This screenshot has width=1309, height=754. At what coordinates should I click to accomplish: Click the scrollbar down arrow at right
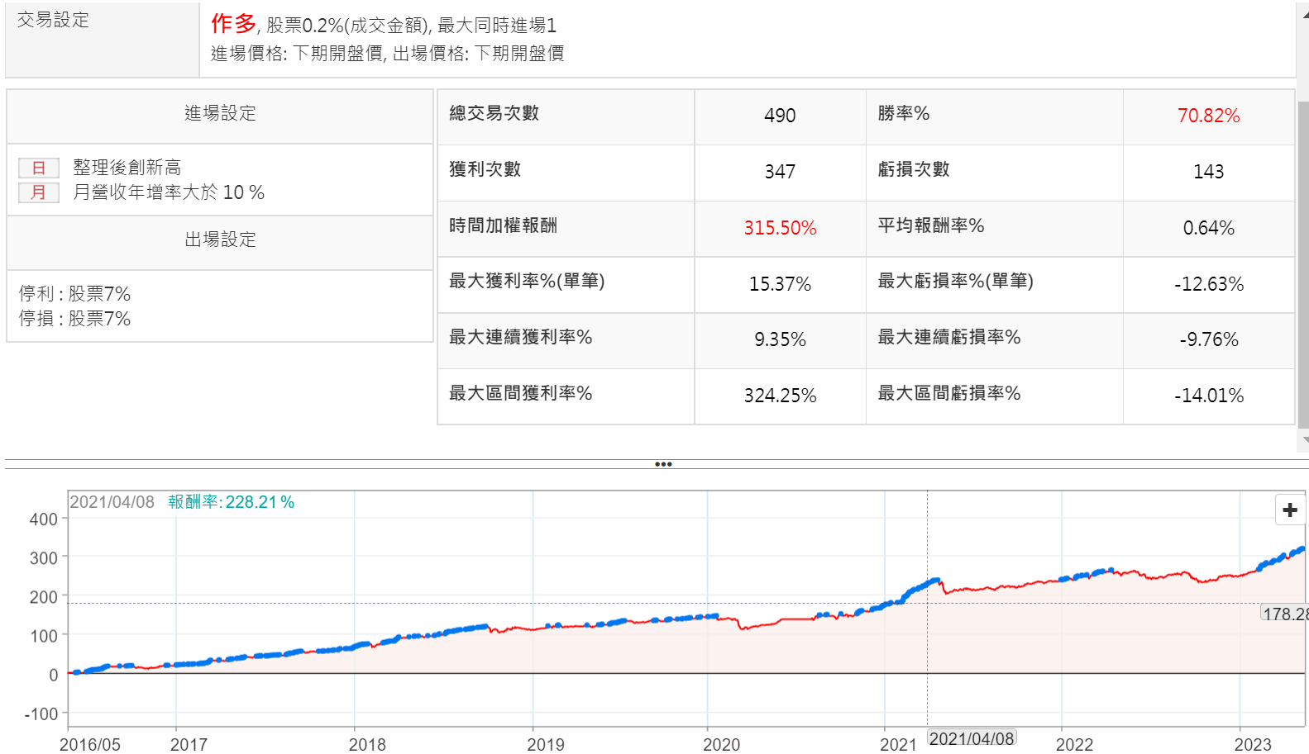point(1304,440)
